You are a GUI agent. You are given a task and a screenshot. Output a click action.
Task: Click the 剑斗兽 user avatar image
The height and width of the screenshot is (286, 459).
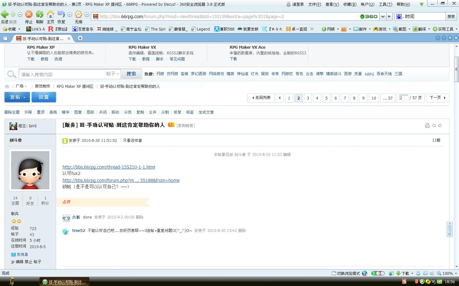pos(30,170)
